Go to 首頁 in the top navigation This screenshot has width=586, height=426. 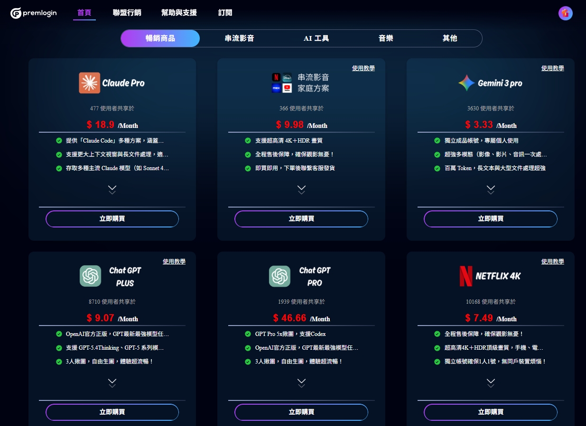click(84, 13)
